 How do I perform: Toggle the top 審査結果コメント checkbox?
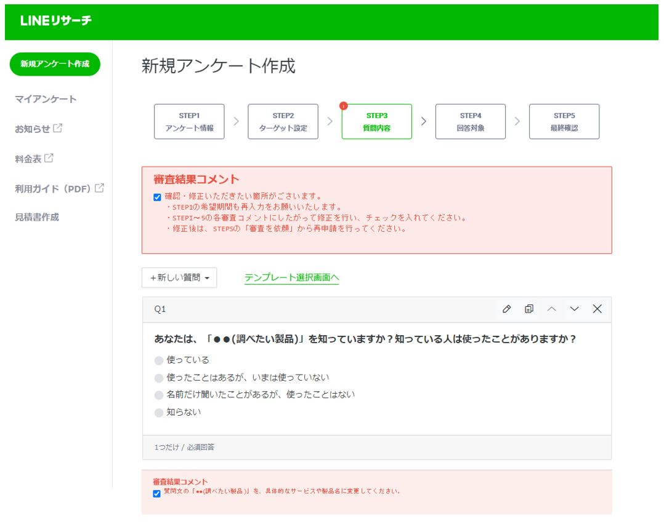[x=157, y=197]
